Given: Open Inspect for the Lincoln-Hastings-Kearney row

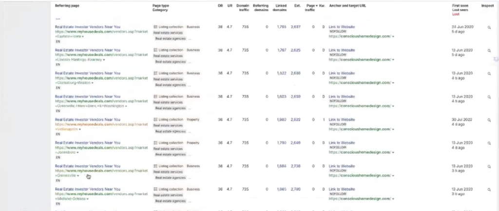Looking at the screenshot, I should [x=489, y=51].
